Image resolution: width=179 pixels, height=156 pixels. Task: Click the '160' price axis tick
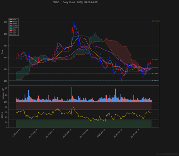6,46
